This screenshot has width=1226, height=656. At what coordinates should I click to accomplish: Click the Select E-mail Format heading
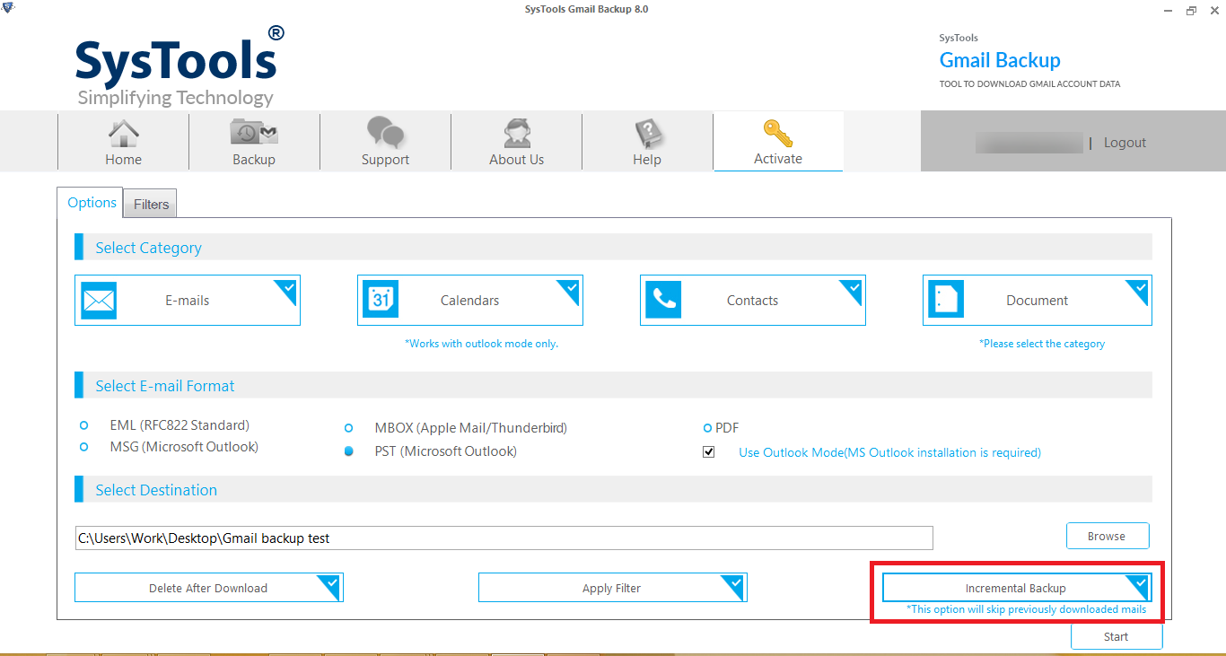pos(165,386)
